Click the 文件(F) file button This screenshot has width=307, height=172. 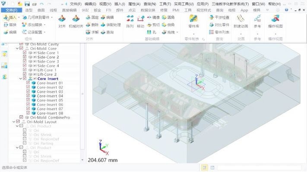point(11,10)
